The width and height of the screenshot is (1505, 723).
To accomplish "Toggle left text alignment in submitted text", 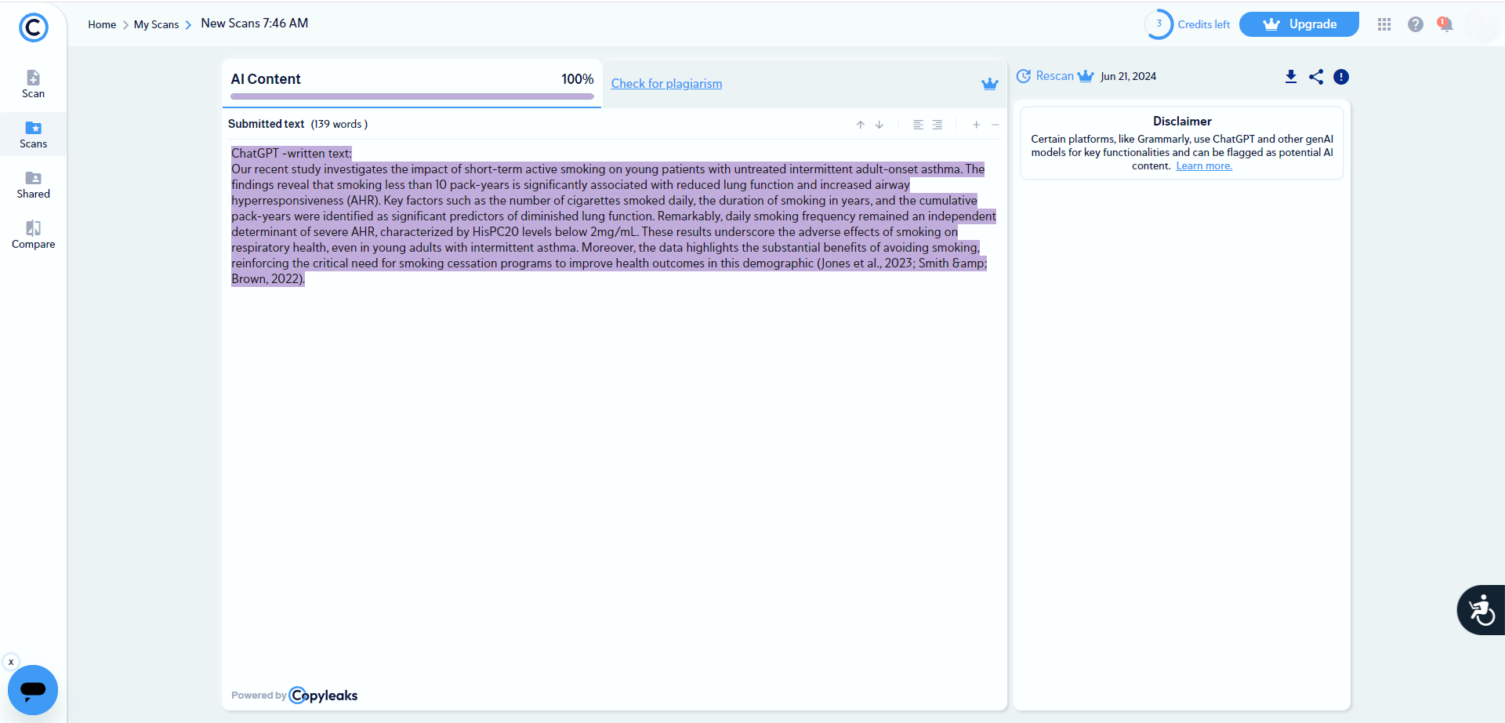I will [918, 124].
